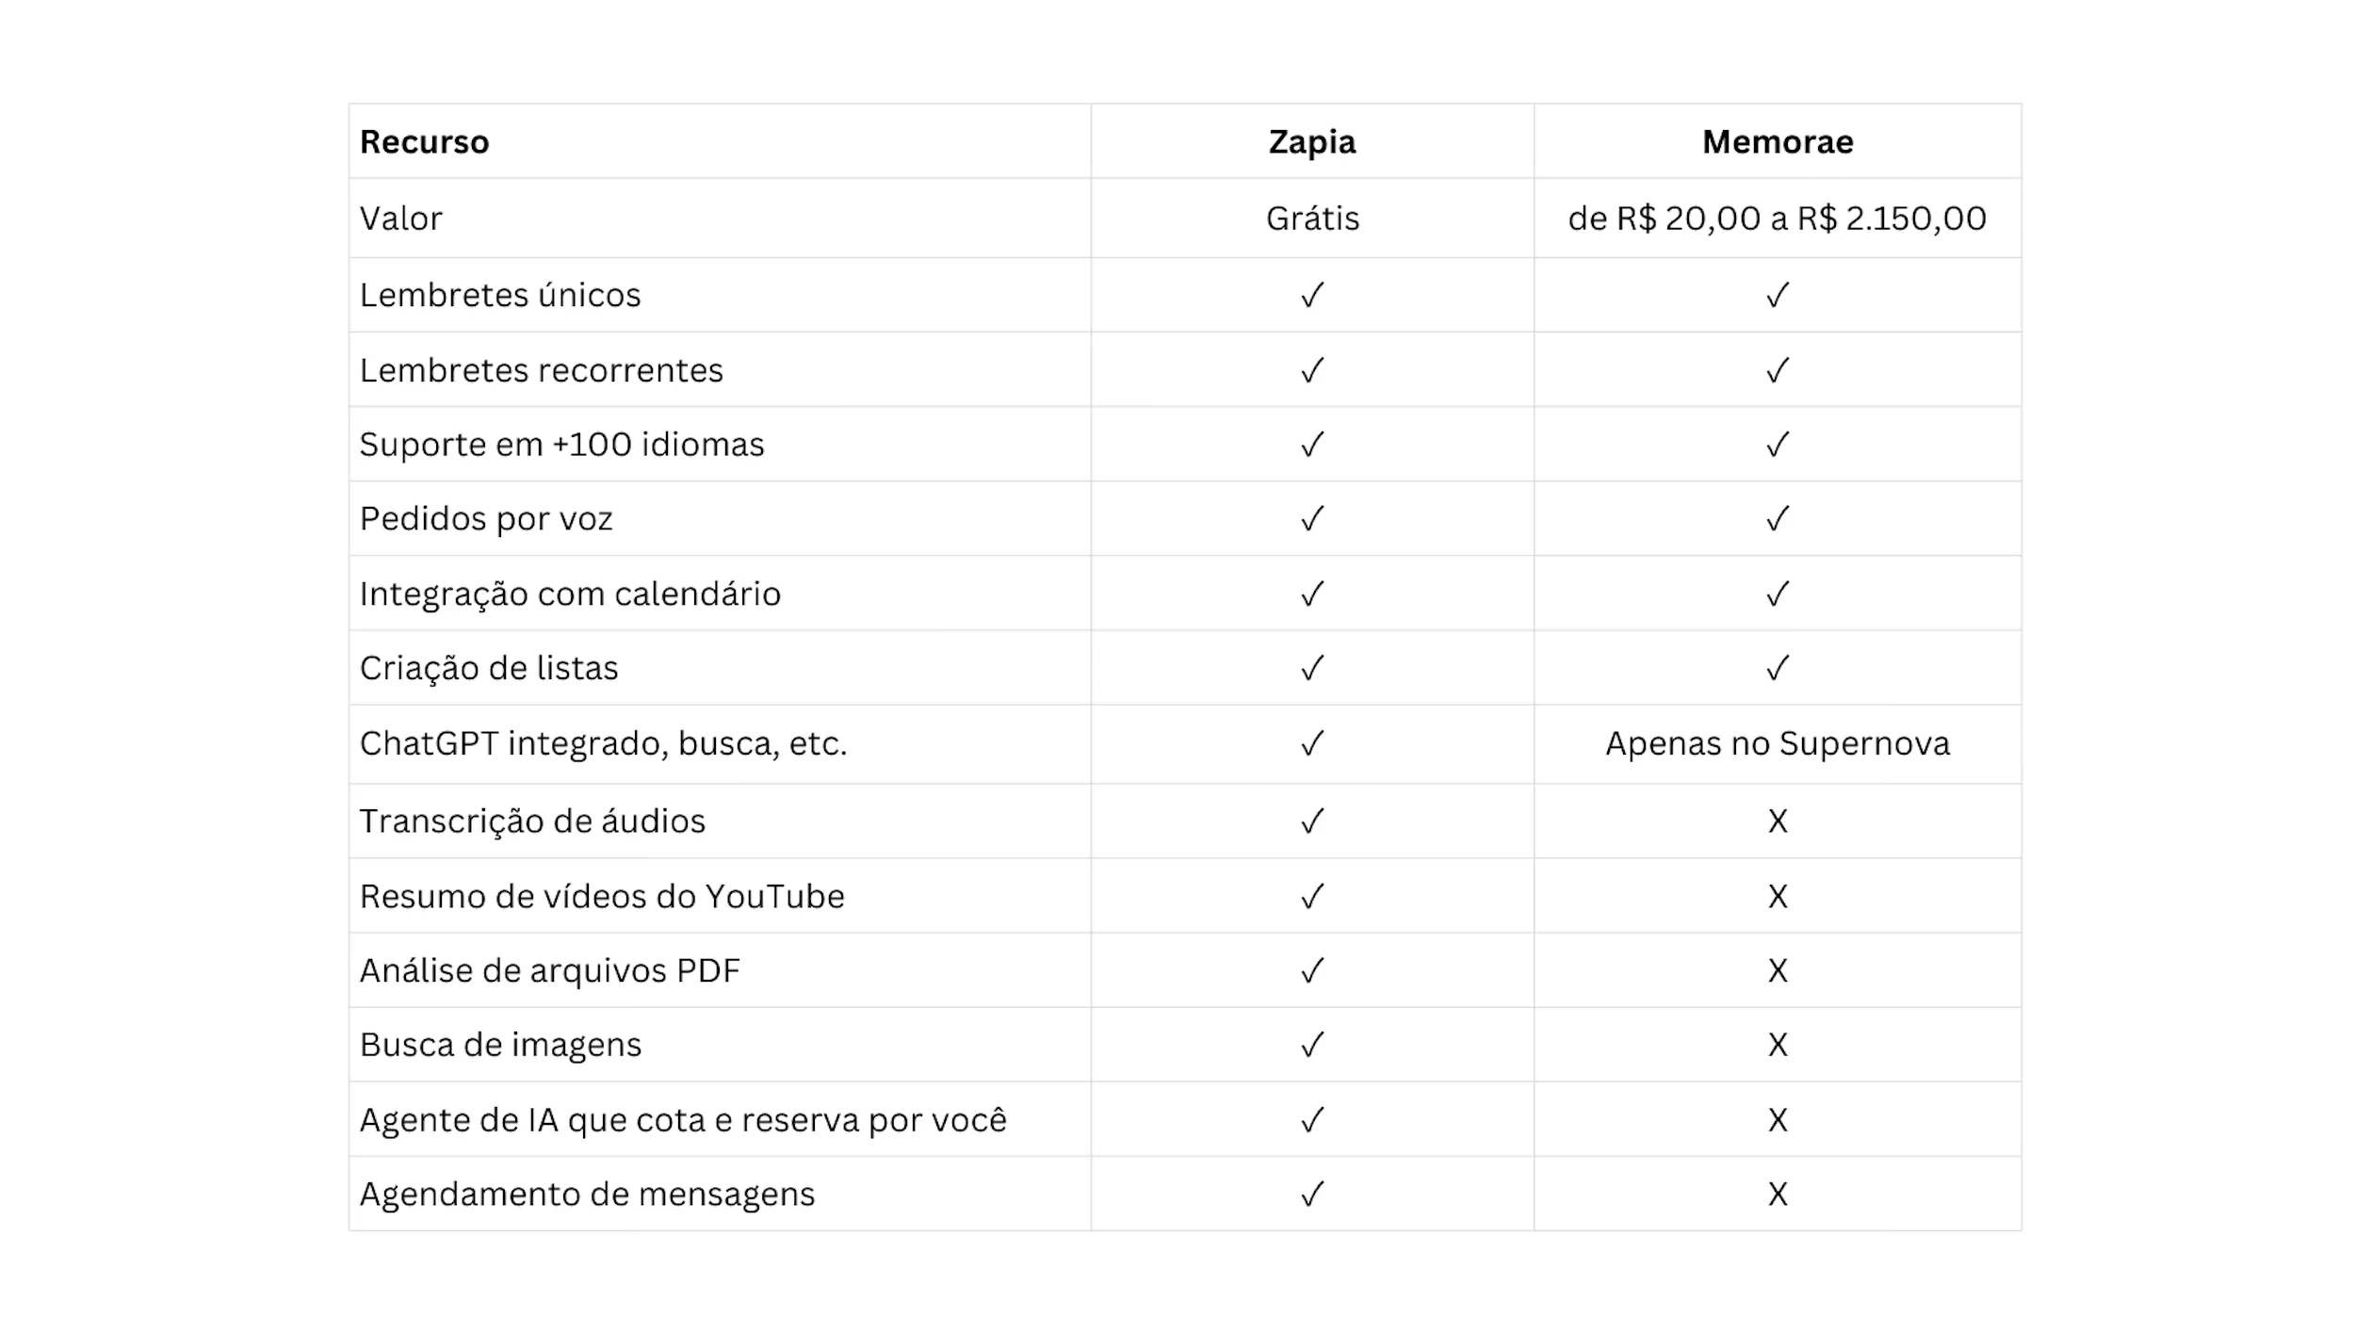Click the Memorae X for Transcrição de áudios

(x=1778, y=822)
